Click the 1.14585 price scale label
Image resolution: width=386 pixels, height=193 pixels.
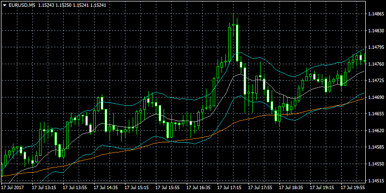pos(375,147)
